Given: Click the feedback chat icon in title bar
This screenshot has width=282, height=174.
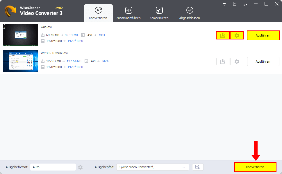Looking at the screenshot, I should click(224, 4).
